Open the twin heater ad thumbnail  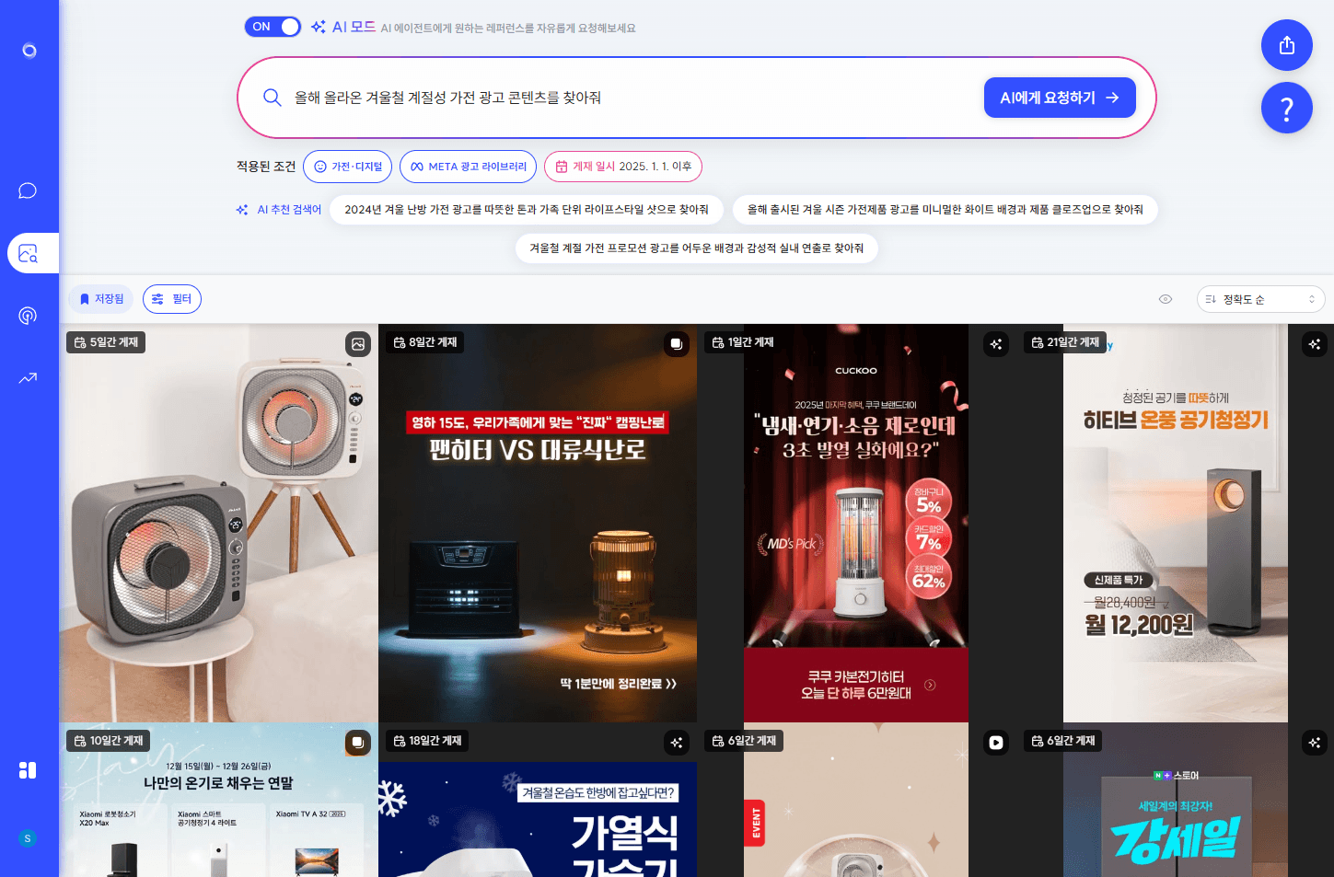click(x=218, y=523)
